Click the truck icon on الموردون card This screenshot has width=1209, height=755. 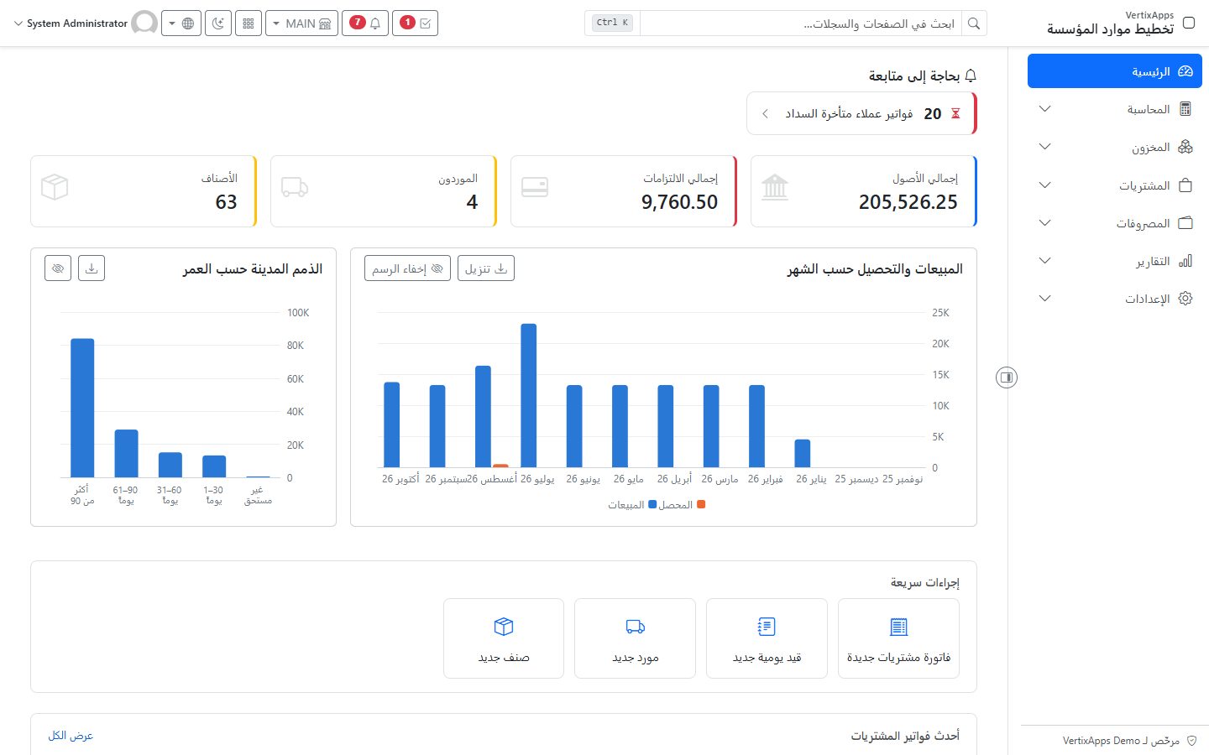click(x=295, y=187)
